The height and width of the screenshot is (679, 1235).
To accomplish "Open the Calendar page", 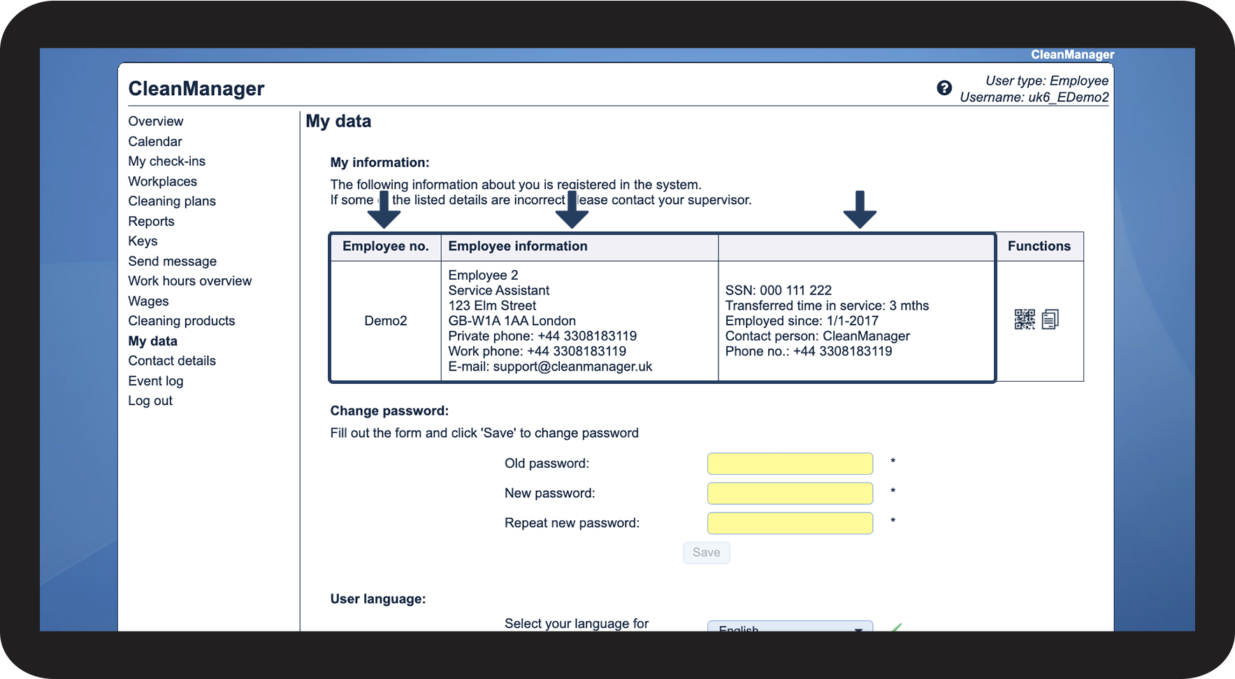I will pos(155,141).
